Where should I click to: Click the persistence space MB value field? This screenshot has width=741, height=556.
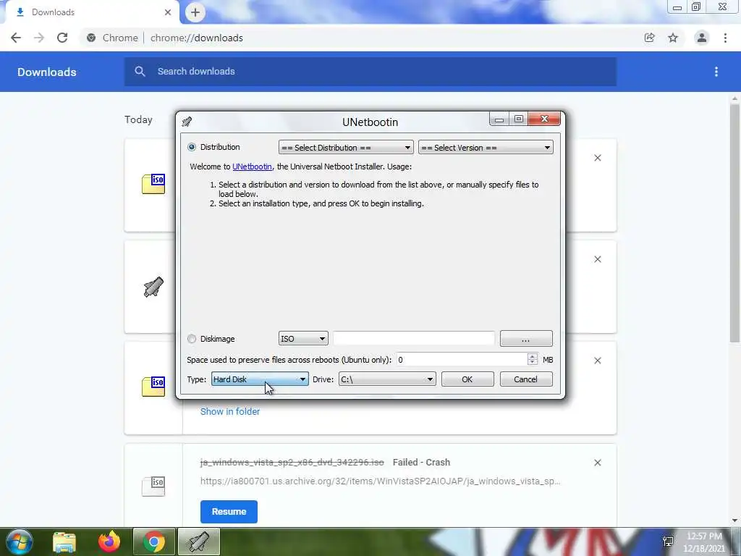pos(461,360)
